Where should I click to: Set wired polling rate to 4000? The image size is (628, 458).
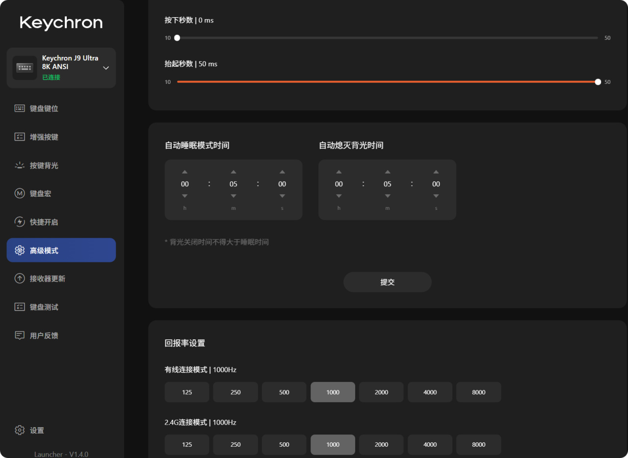click(430, 392)
